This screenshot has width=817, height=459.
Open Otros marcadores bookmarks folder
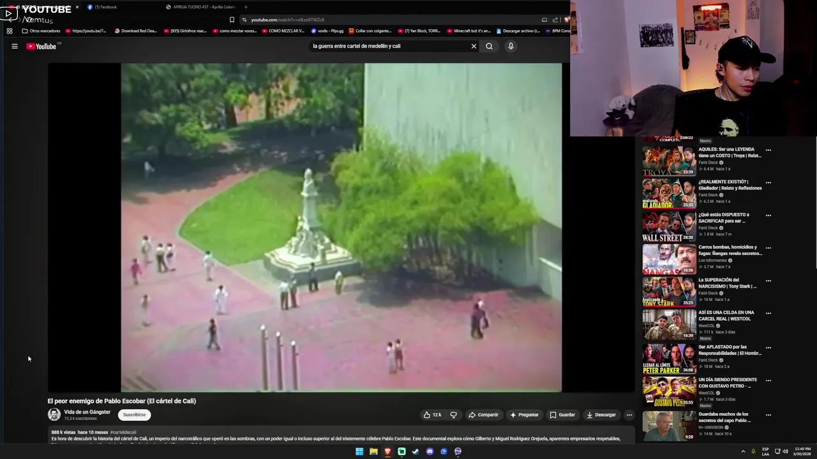[x=41, y=31]
